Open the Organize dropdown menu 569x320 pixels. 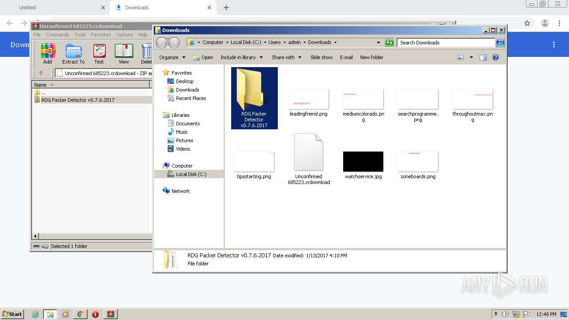click(172, 57)
